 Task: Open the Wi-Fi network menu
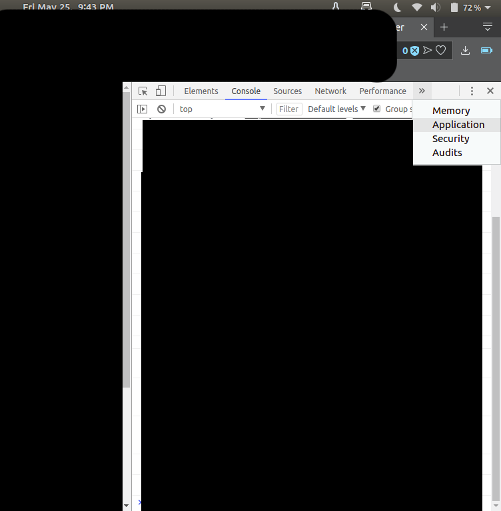point(417,7)
